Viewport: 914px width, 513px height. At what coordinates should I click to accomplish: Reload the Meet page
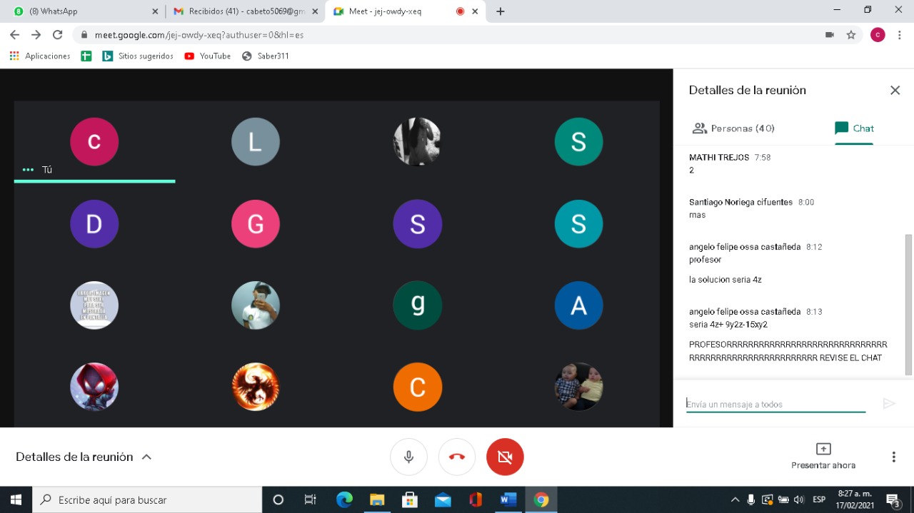pos(58,34)
